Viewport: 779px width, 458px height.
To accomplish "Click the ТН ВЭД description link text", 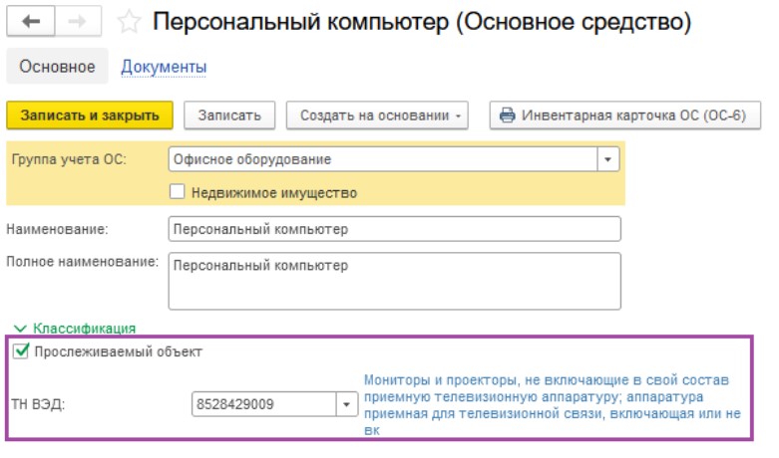I will (x=552, y=405).
